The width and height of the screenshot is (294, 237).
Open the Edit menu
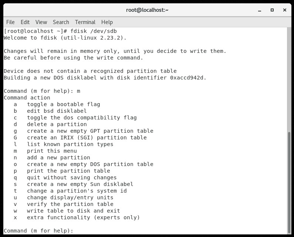pos(25,22)
